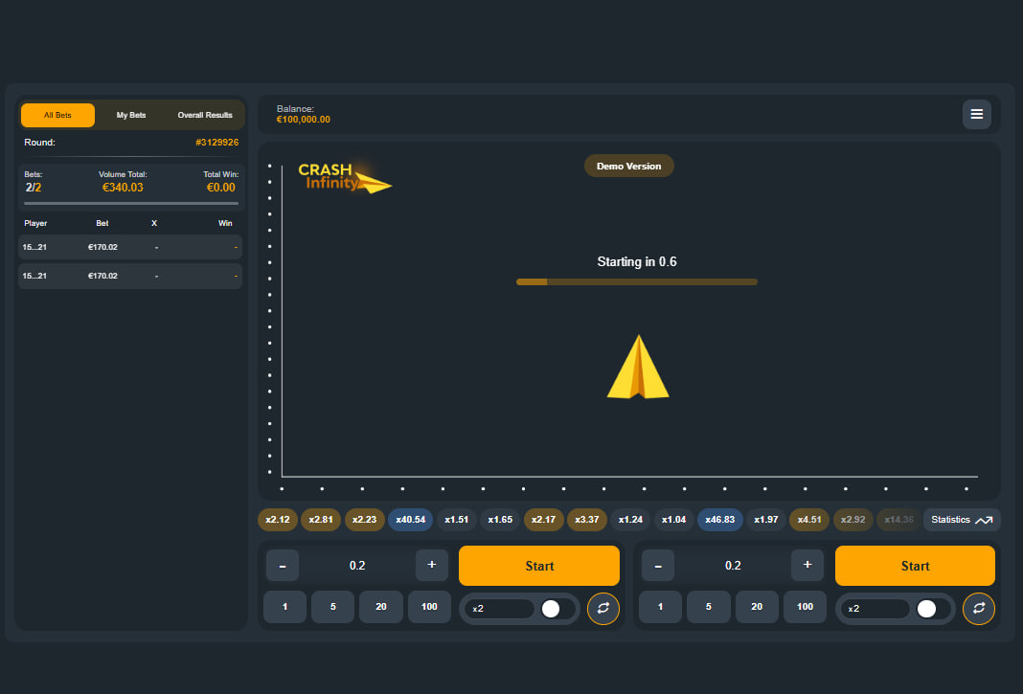Click the starting countdown progress bar
This screenshot has height=694, width=1023.
[637, 281]
